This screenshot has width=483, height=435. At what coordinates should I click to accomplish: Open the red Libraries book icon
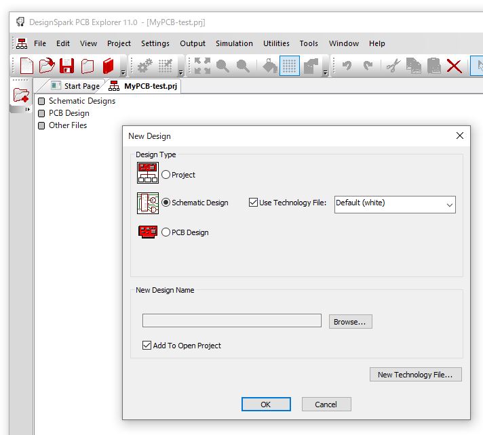(108, 66)
